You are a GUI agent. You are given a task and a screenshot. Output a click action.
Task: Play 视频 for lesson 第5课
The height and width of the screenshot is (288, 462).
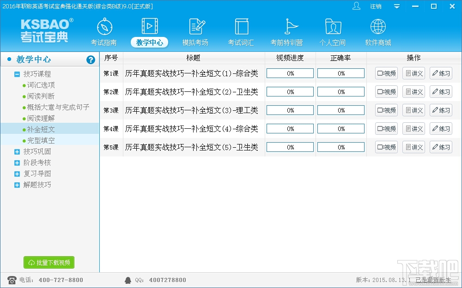pos(386,147)
